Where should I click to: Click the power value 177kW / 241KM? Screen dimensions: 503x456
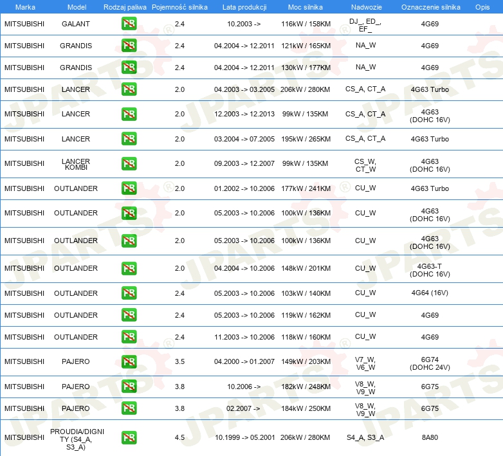pyautogui.click(x=306, y=188)
